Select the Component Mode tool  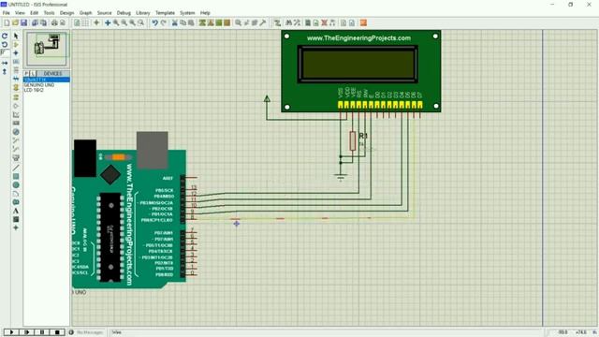[x=16, y=44]
